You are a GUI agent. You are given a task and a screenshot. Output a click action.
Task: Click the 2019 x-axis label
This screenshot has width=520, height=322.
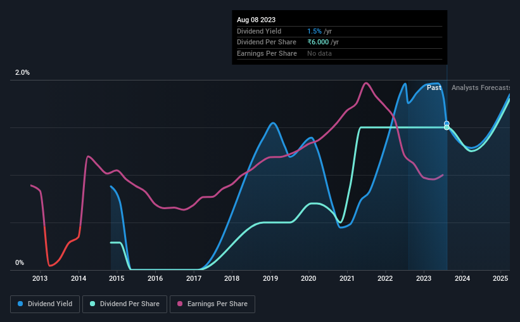[x=270, y=278]
